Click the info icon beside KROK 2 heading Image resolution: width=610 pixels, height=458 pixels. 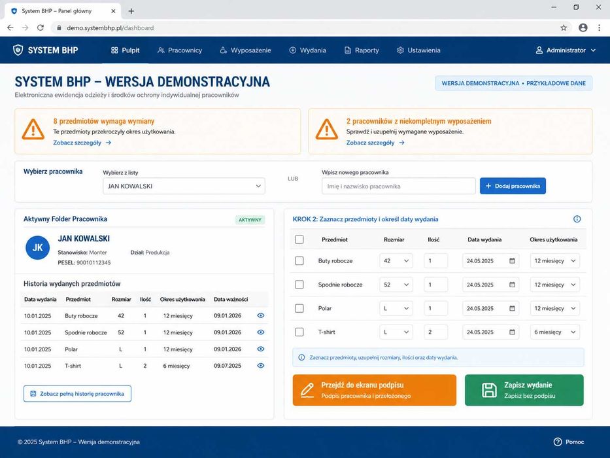point(577,219)
